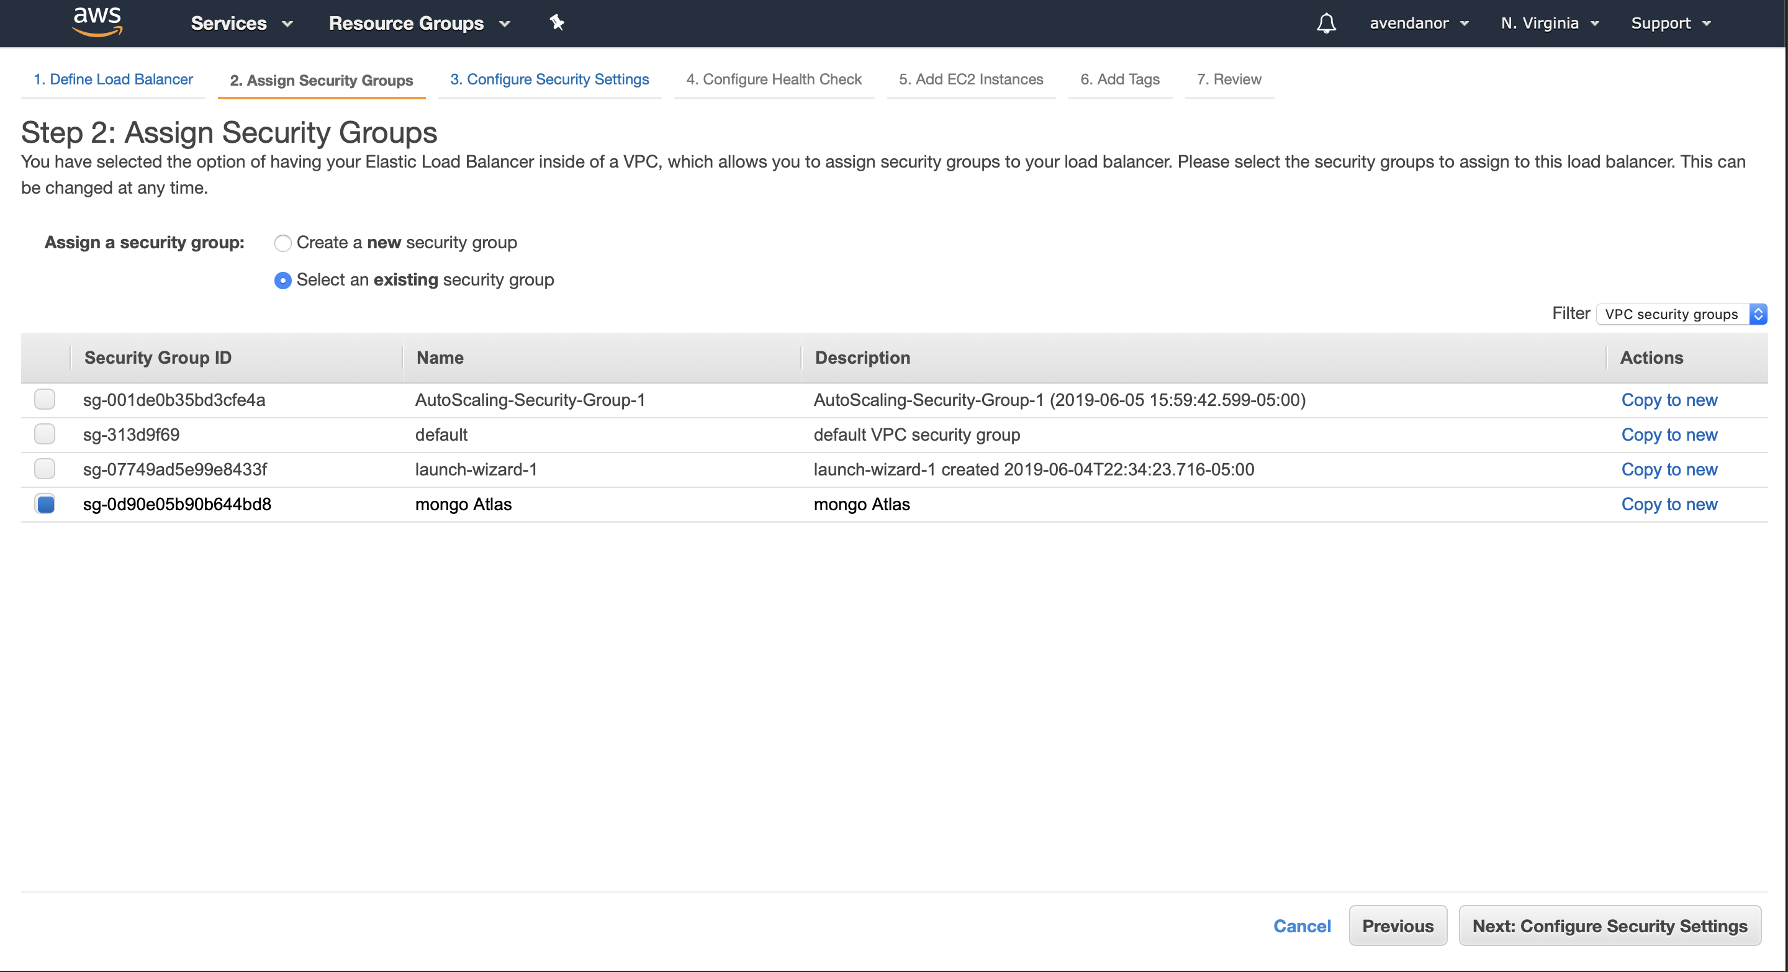Viewport: 1788px width, 972px height.
Task: Select the 'existing security group' radio button
Action: (282, 279)
